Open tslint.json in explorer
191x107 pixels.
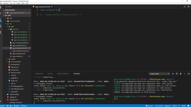14,92
